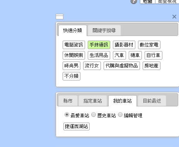The height and width of the screenshot is (147, 179).
Task: Open the 指定車站 tab
Action: click(93, 101)
